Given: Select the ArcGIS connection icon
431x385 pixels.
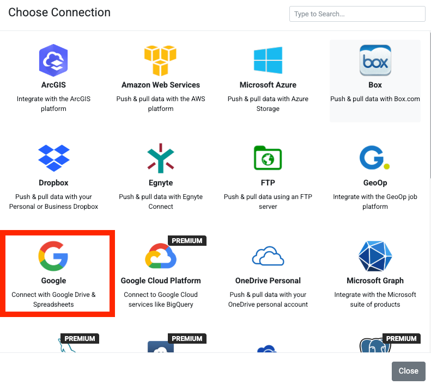Looking at the screenshot, I should pyautogui.click(x=53, y=60).
